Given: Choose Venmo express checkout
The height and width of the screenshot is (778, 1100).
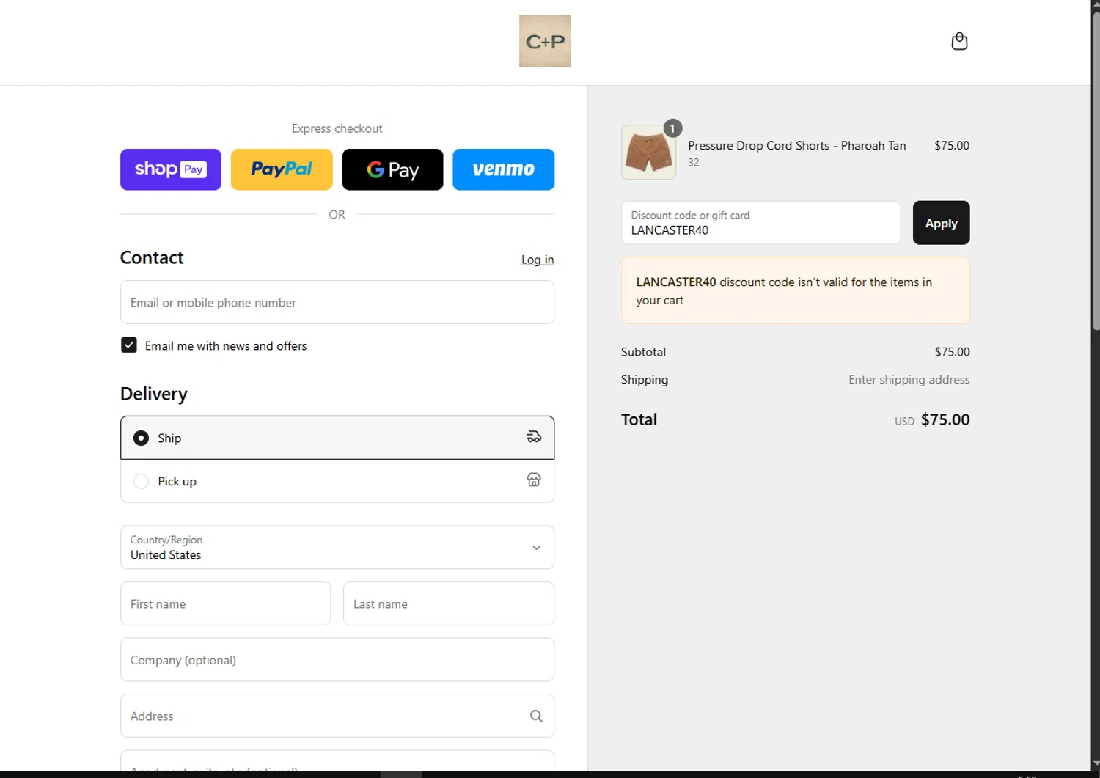Looking at the screenshot, I should 503,169.
